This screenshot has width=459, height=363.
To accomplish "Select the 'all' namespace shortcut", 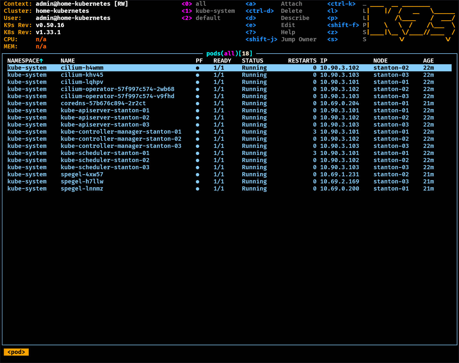I will [x=201, y=4].
